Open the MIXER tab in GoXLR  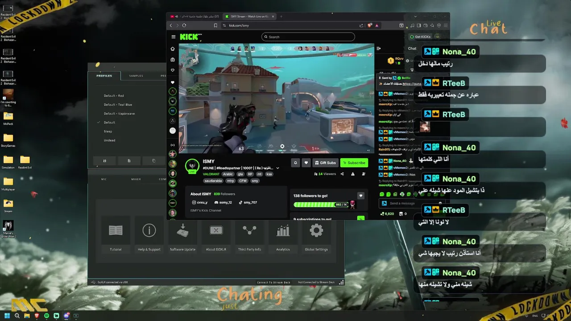(x=136, y=179)
